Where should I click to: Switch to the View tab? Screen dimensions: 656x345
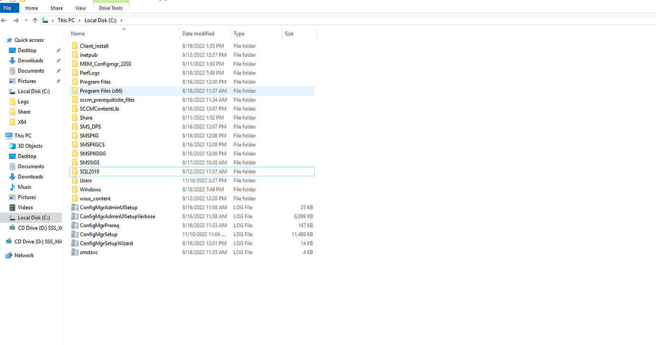(x=80, y=8)
